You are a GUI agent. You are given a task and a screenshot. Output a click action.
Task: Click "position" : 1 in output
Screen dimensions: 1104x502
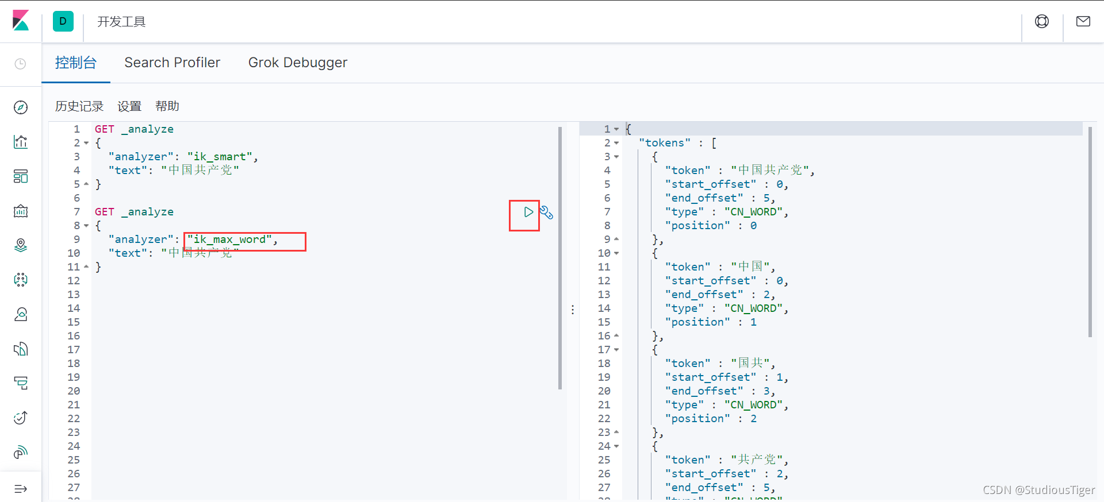[x=711, y=322]
